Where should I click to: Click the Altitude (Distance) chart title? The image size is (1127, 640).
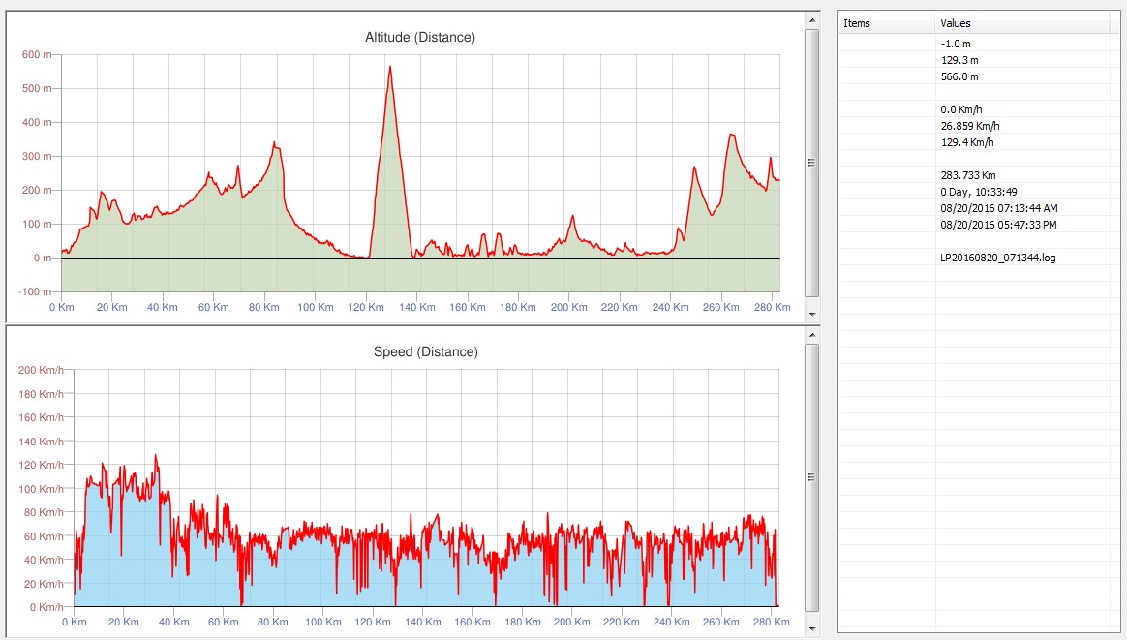(419, 38)
